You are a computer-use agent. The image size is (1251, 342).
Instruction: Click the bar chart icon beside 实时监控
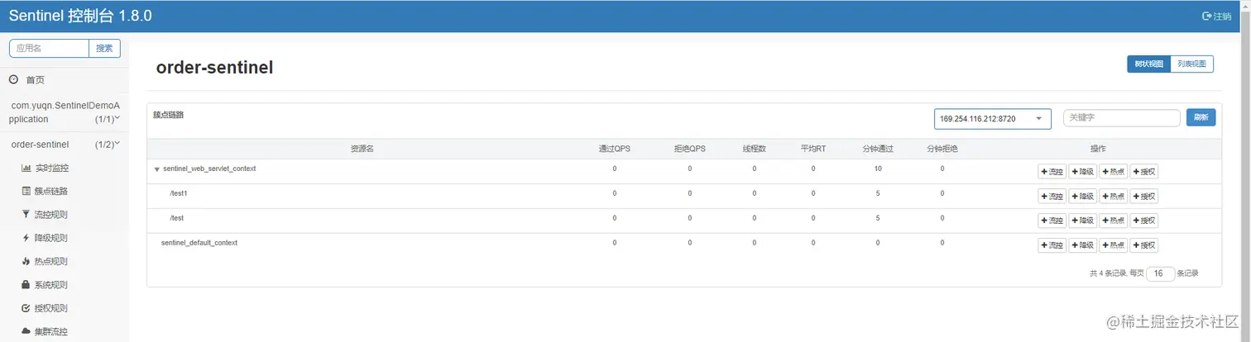tap(26, 168)
